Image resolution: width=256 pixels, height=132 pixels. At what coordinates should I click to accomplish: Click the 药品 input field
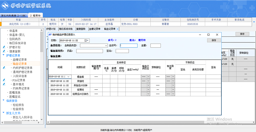[89, 51]
